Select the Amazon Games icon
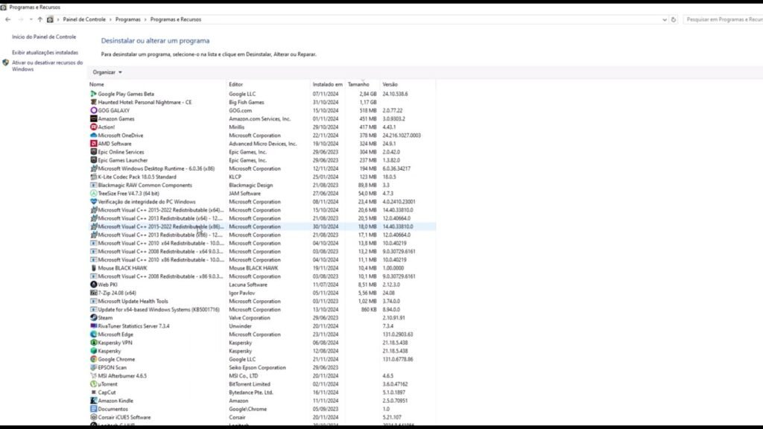This screenshot has height=429, width=763. pyautogui.click(x=93, y=118)
